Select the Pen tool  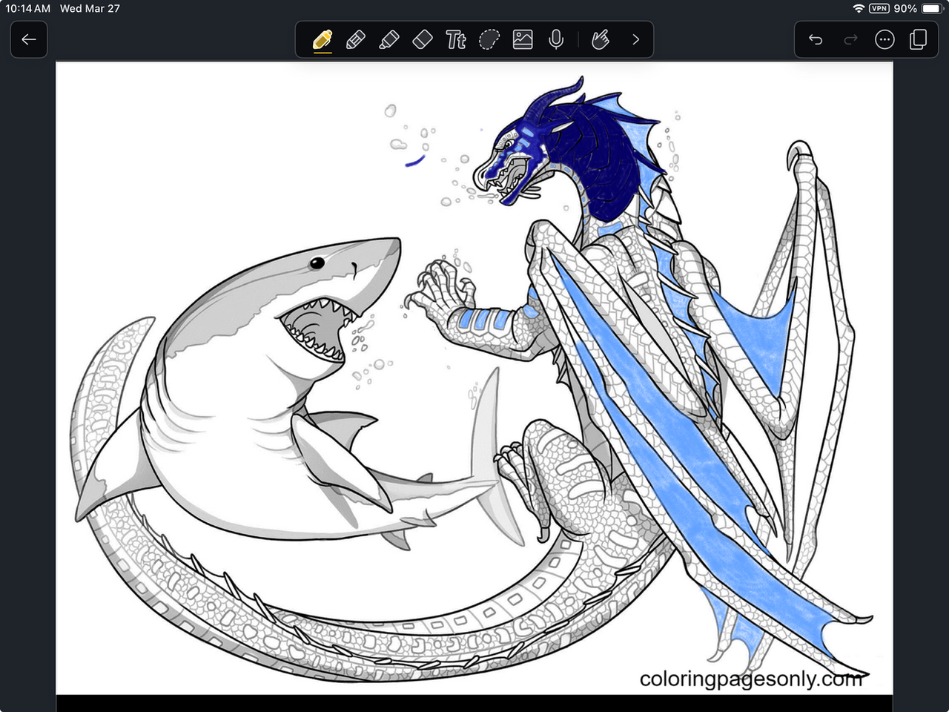[323, 39]
